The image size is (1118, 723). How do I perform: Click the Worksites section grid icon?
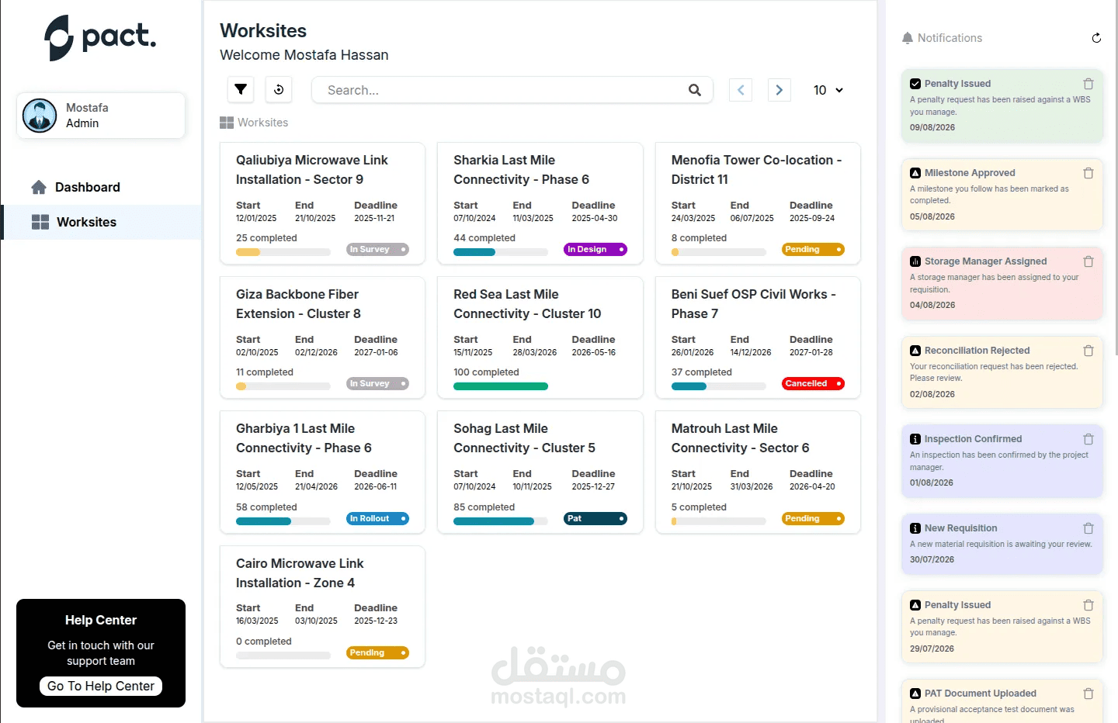click(227, 123)
